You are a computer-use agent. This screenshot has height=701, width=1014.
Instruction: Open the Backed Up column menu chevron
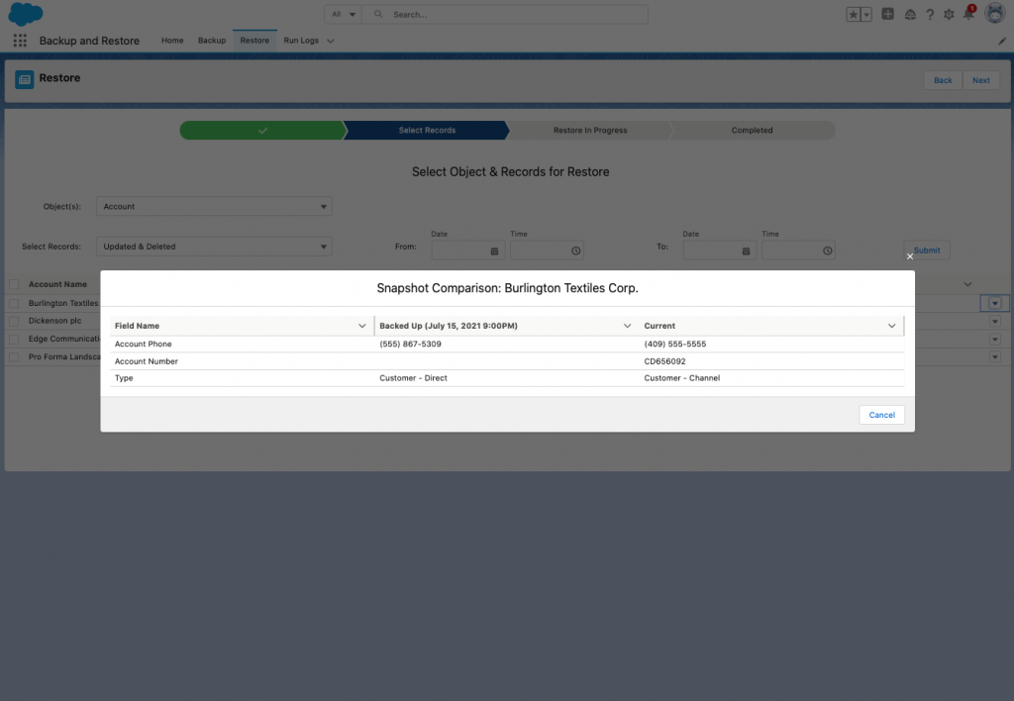627,326
